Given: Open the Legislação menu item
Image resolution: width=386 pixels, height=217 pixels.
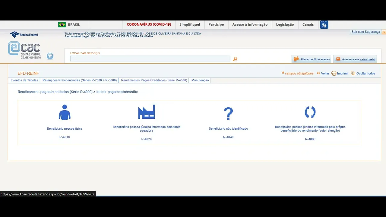Looking at the screenshot, I should click(285, 24).
